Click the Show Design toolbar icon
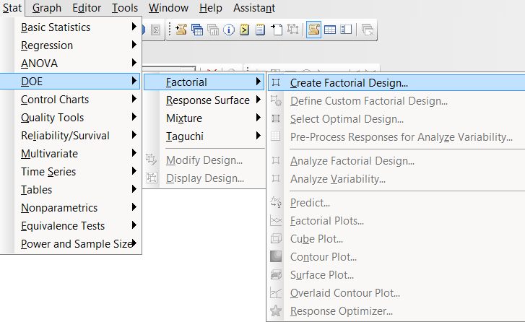This screenshot has width=525, height=322. click(293, 30)
